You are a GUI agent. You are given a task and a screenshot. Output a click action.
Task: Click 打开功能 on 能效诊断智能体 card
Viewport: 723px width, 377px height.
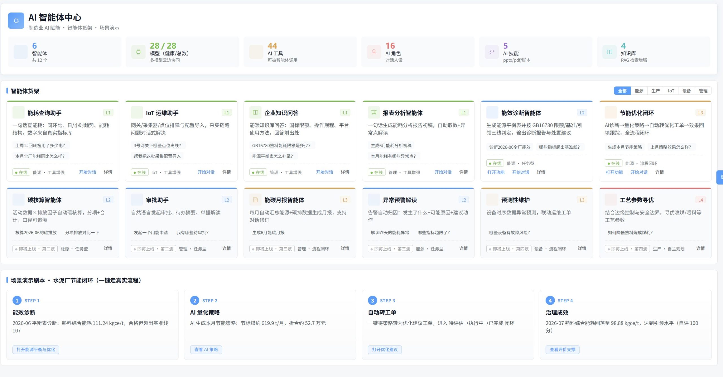coord(496,172)
